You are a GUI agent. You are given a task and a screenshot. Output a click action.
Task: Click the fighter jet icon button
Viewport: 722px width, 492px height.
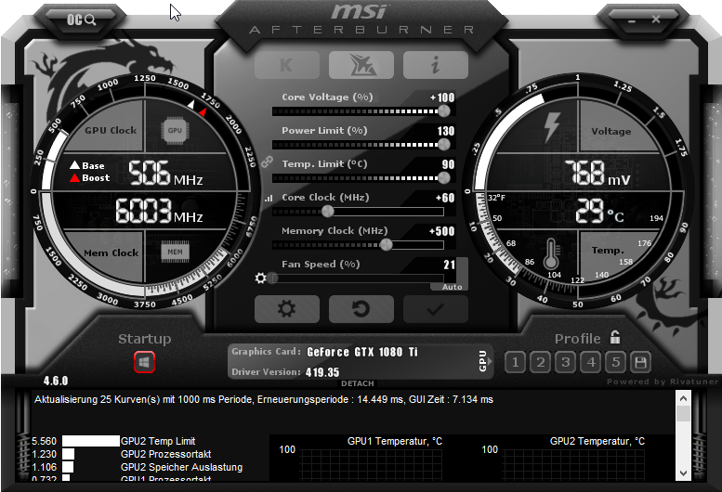361,65
